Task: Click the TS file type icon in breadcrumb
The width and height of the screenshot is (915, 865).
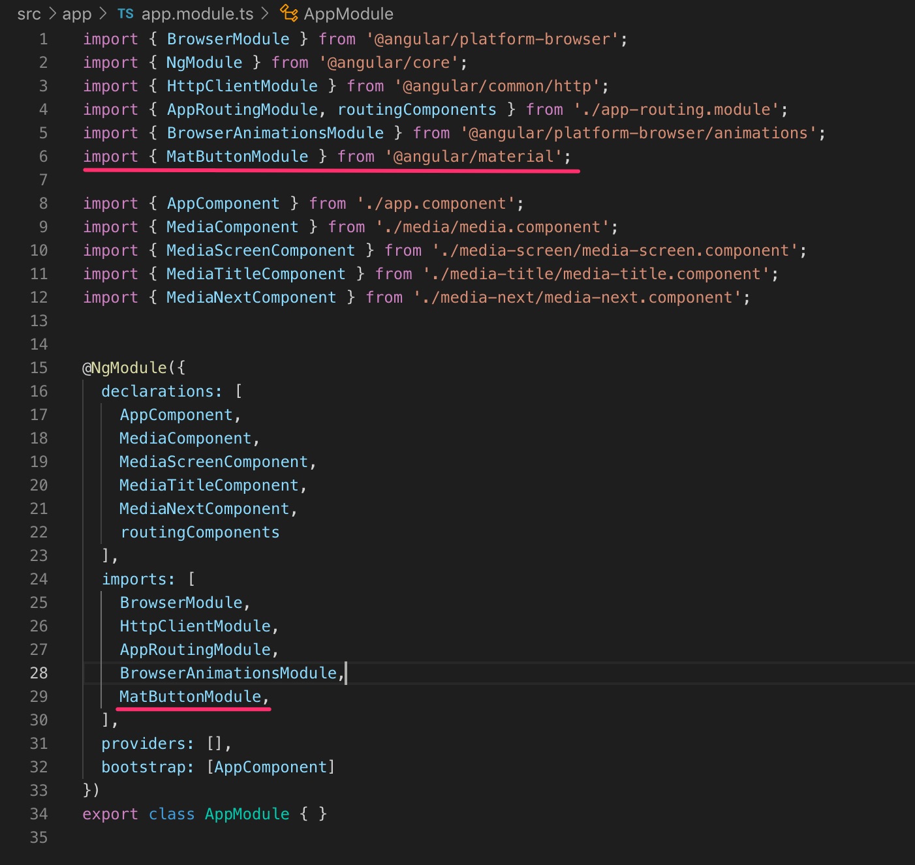Action: pyautogui.click(x=126, y=13)
